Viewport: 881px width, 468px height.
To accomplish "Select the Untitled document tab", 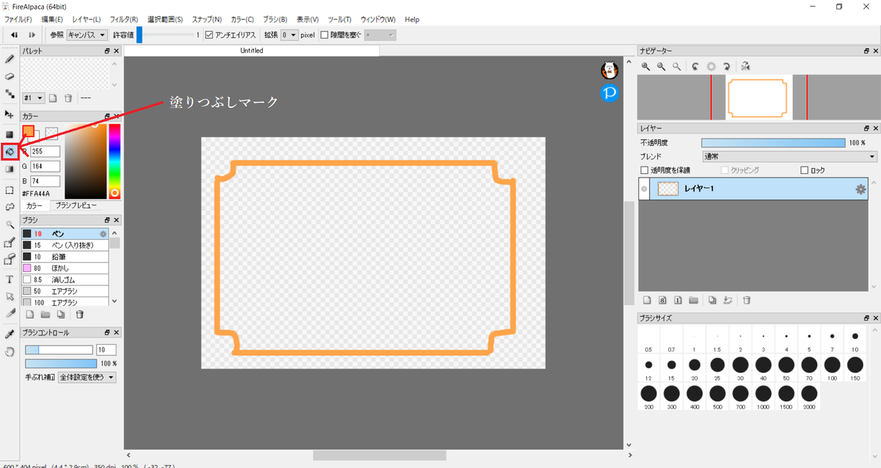I will click(x=252, y=51).
